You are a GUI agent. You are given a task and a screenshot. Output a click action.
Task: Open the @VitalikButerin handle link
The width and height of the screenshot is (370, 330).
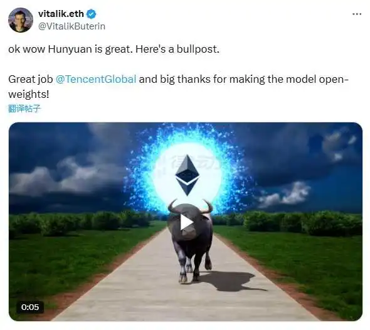point(71,26)
